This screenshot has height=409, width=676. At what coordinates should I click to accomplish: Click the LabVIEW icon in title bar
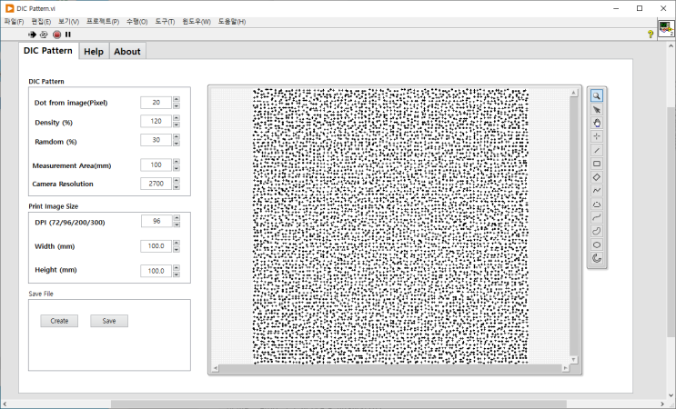point(9,8)
